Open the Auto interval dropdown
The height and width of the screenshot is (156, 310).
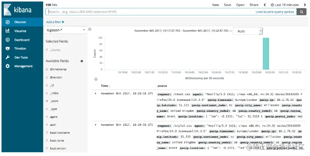pos(248,31)
